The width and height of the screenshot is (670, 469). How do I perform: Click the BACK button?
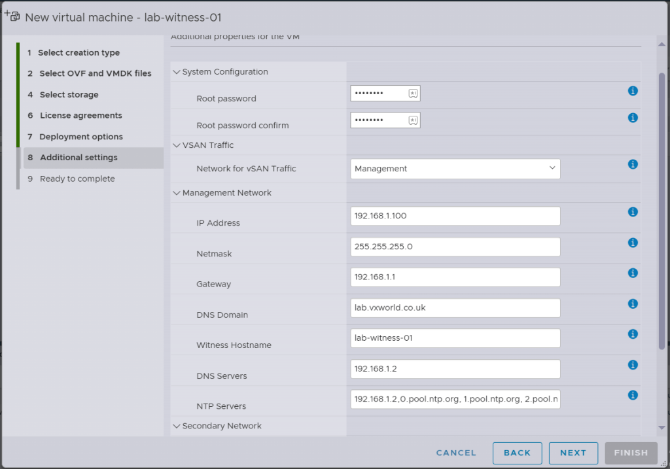tap(517, 453)
